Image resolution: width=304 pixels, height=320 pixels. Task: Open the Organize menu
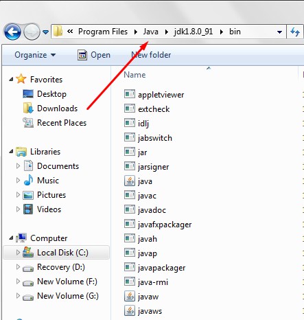pyautogui.click(x=35, y=55)
